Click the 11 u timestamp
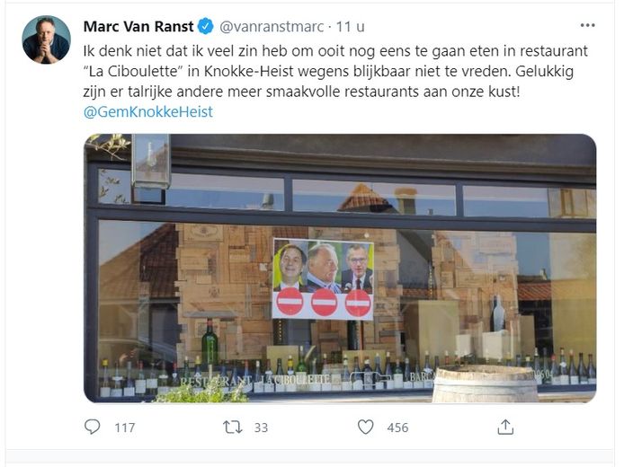Screen dimensions: 624x467 (x=350, y=26)
